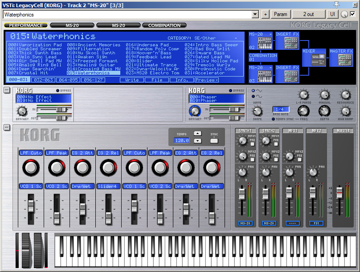Open the CATEGORY SE/Other dropdown
The image size is (360, 272).
(236, 38)
